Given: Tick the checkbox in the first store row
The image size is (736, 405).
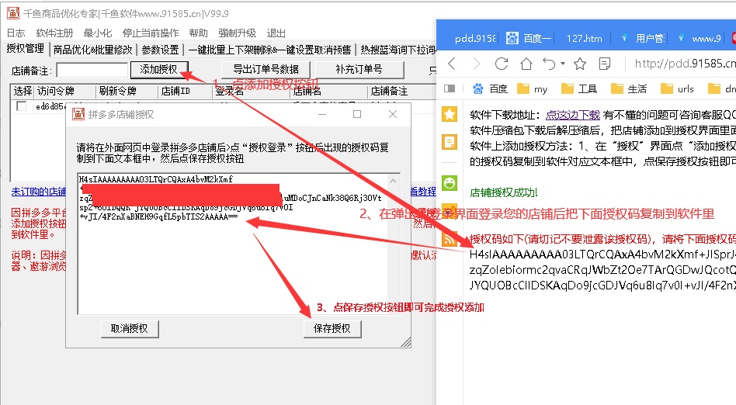Looking at the screenshot, I should 22,106.
